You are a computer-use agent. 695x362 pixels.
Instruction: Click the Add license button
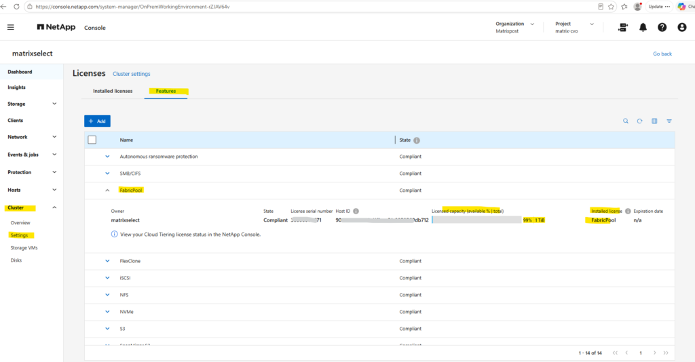98,121
